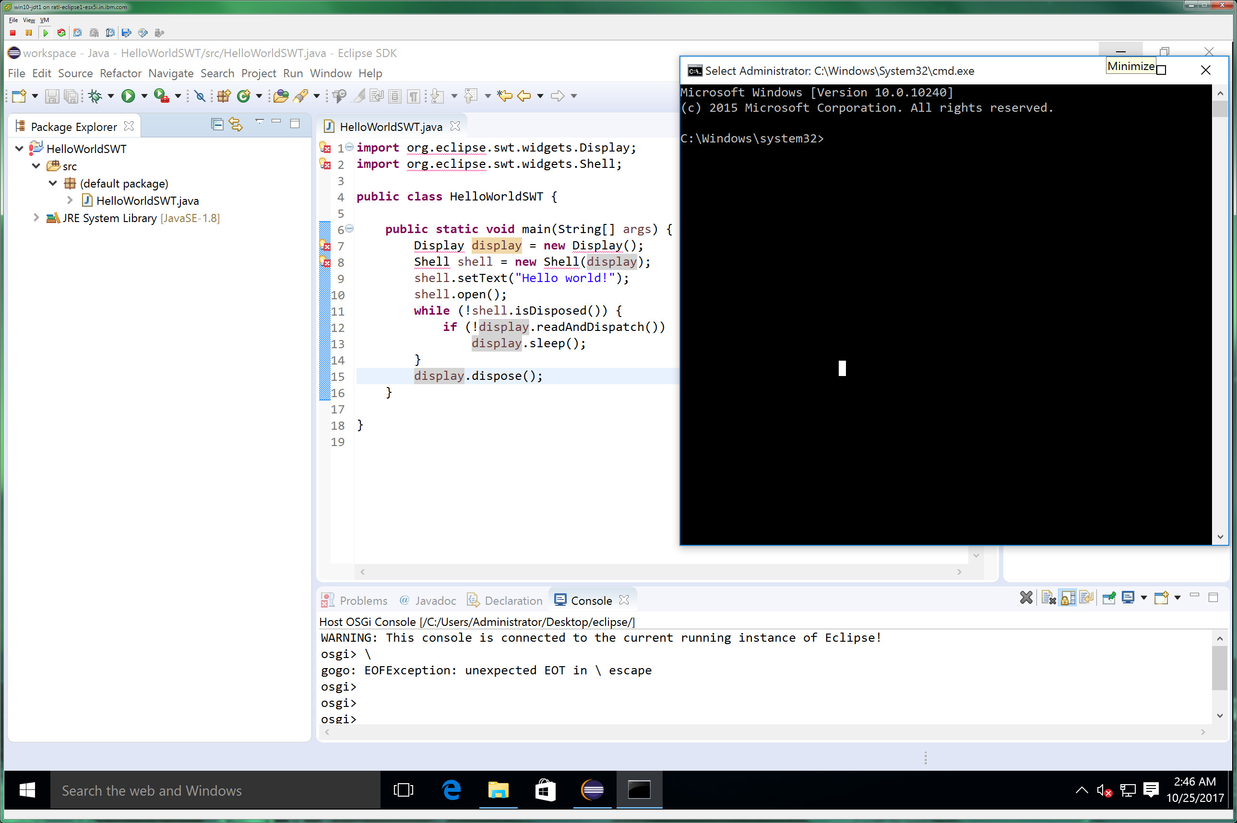The image size is (1237, 823).
Task: Open Back history dropdown arrow
Action: point(540,96)
